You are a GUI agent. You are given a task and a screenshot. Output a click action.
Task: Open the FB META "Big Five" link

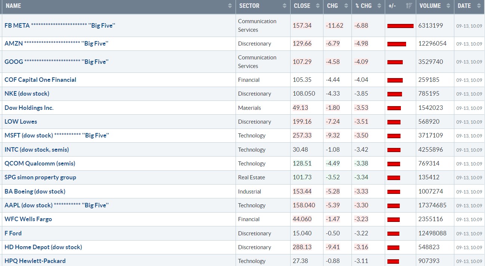click(x=60, y=25)
